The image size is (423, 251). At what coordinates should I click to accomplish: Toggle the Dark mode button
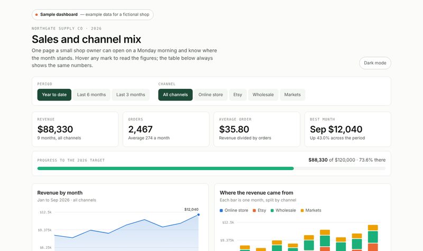pos(375,63)
